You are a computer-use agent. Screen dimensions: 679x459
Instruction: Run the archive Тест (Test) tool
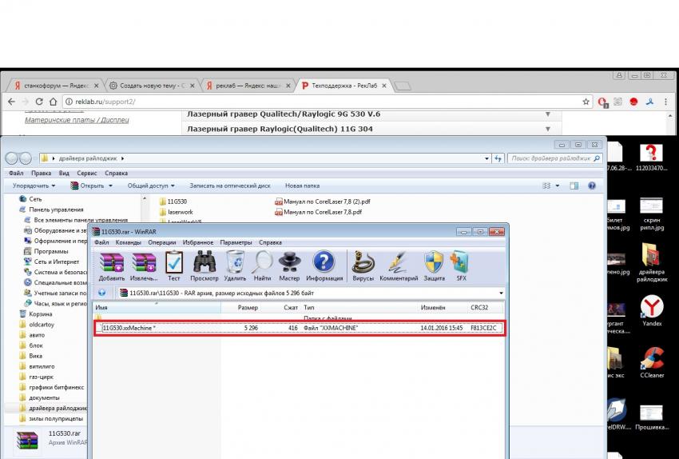173,265
